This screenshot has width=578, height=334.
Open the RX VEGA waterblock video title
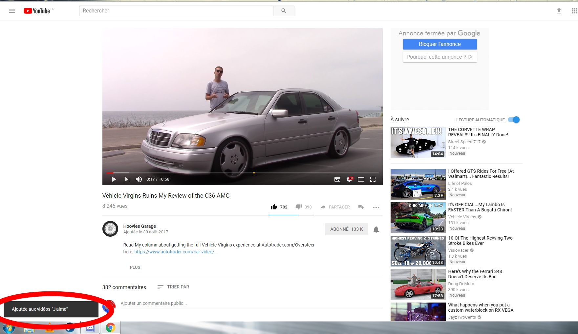481,307
